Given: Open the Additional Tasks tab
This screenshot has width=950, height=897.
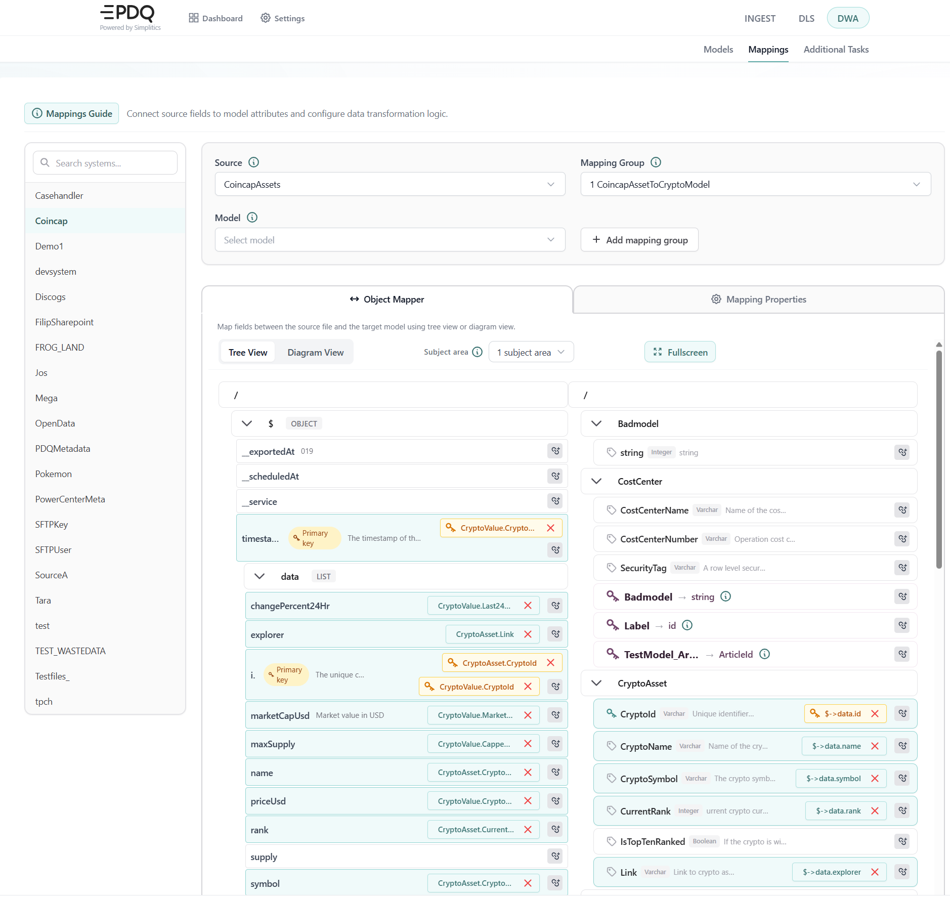Looking at the screenshot, I should (836, 49).
